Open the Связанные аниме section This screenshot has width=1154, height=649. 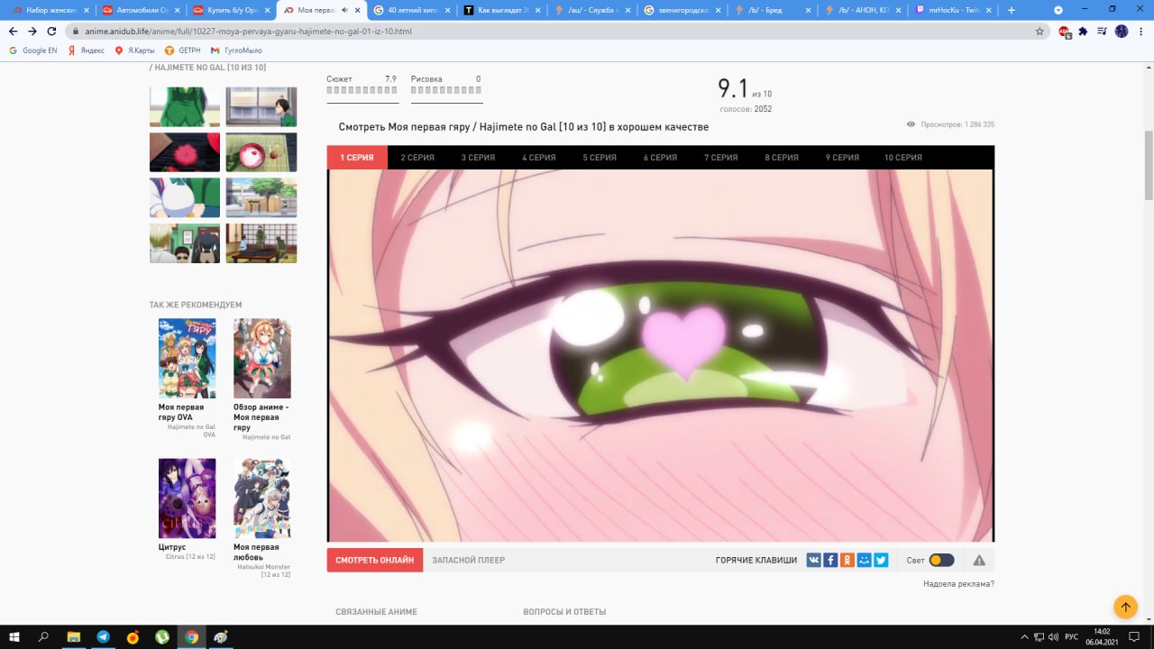click(376, 612)
